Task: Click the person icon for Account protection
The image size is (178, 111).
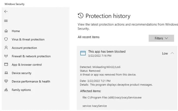Action: tap(6, 48)
